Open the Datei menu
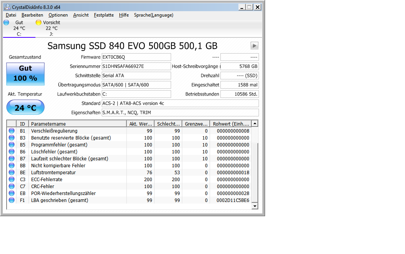 (x=11, y=15)
